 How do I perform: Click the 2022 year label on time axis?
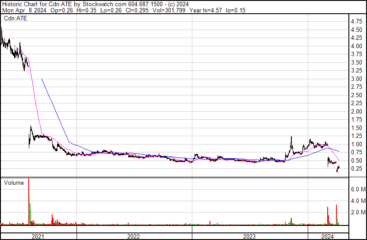[134, 236]
